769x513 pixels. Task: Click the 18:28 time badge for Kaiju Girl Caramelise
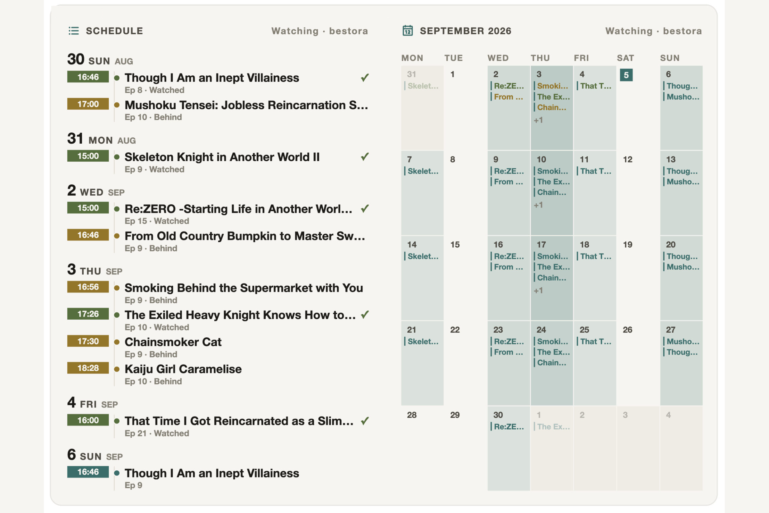[x=88, y=368]
